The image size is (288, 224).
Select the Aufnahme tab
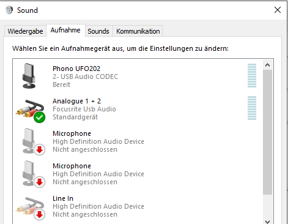(x=65, y=30)
